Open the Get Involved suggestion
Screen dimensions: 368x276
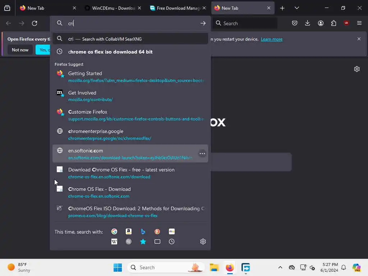tap(130, 96)
